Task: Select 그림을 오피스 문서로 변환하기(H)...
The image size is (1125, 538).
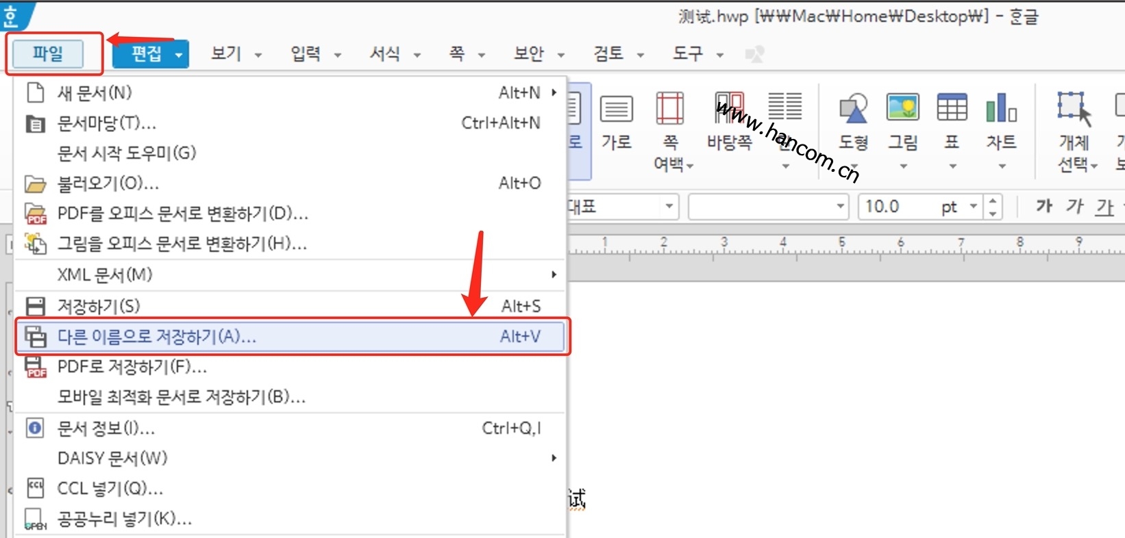Action: click(x=290, y=243)
